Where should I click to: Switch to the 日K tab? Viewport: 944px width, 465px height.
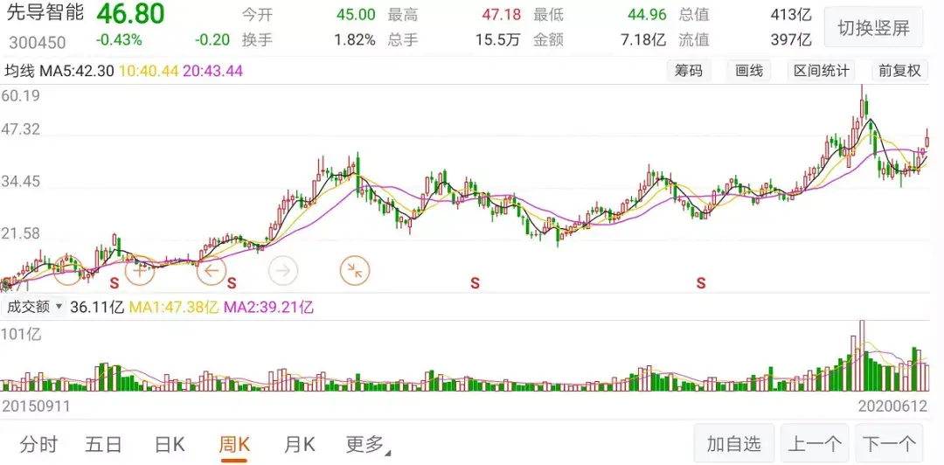[x=170, y=445]
